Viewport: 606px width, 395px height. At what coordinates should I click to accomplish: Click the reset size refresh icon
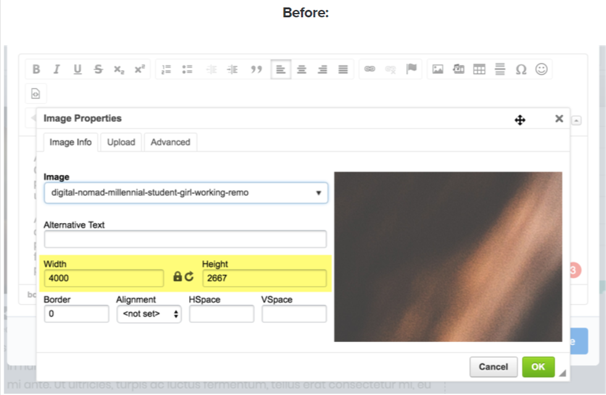[189, 277]
